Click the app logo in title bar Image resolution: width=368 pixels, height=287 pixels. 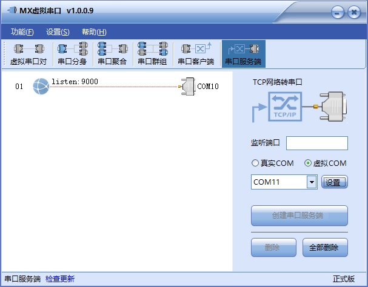(12, 10)
